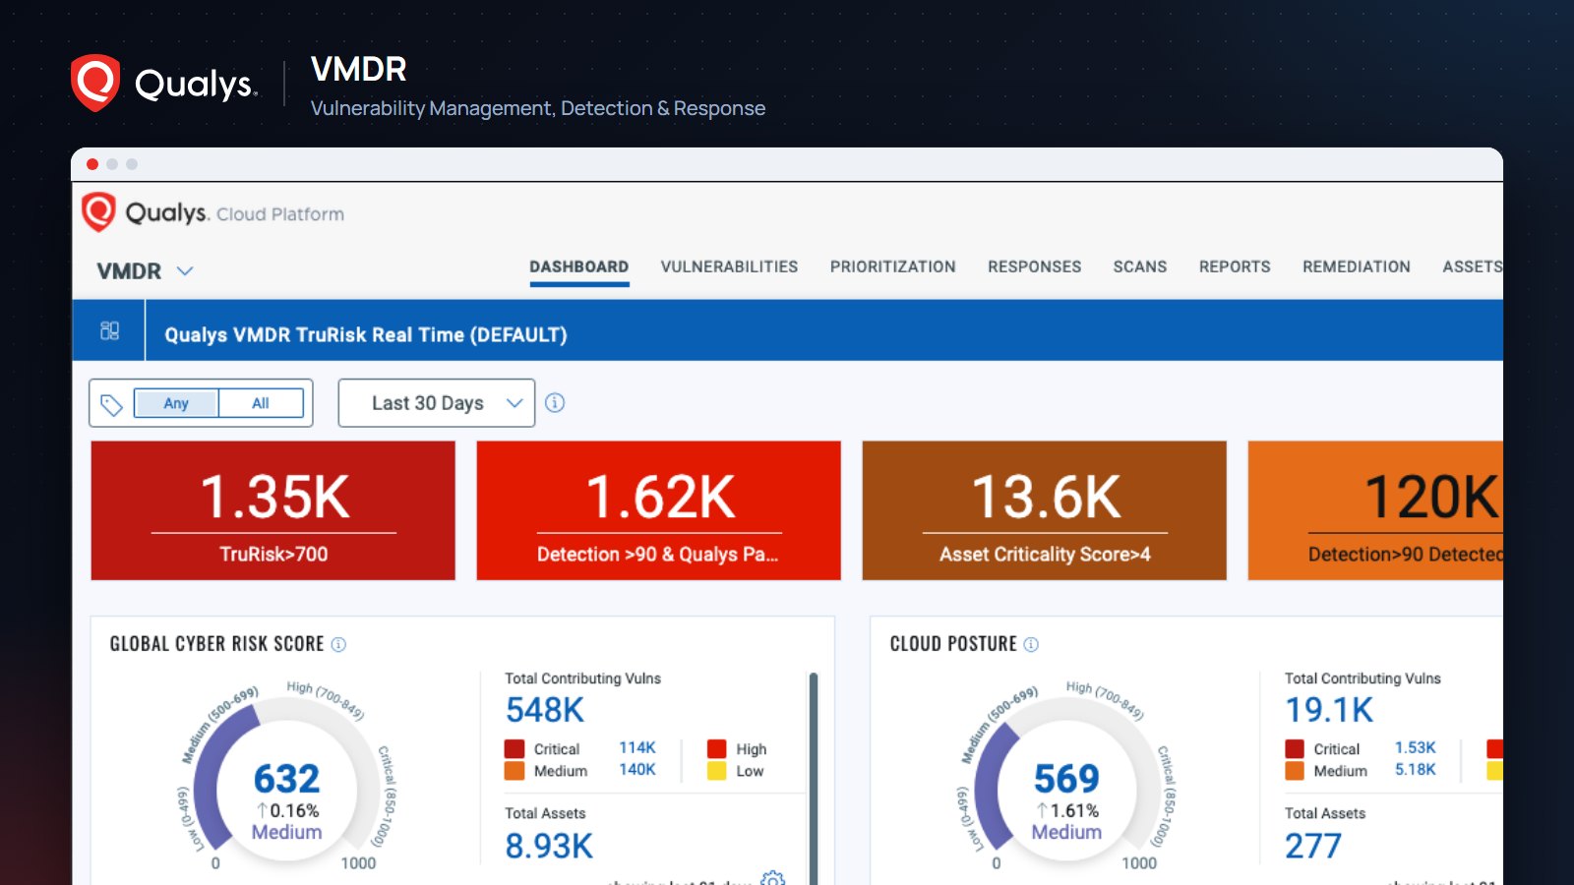The width and height of the screenshot is (1574, 885).
Task: Click info icon next to Last 30 Days
Action: pyautogui.click(x=555, y=403)
